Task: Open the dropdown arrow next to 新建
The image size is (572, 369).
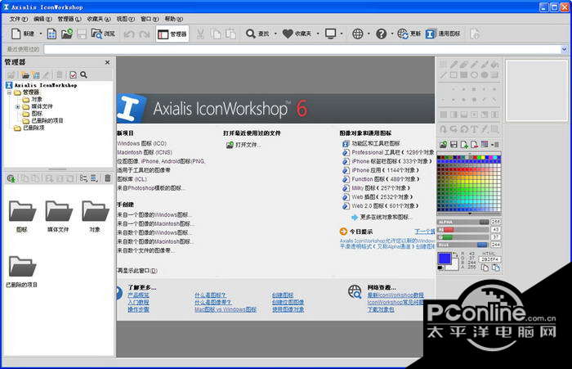Action: pos(41,34)
